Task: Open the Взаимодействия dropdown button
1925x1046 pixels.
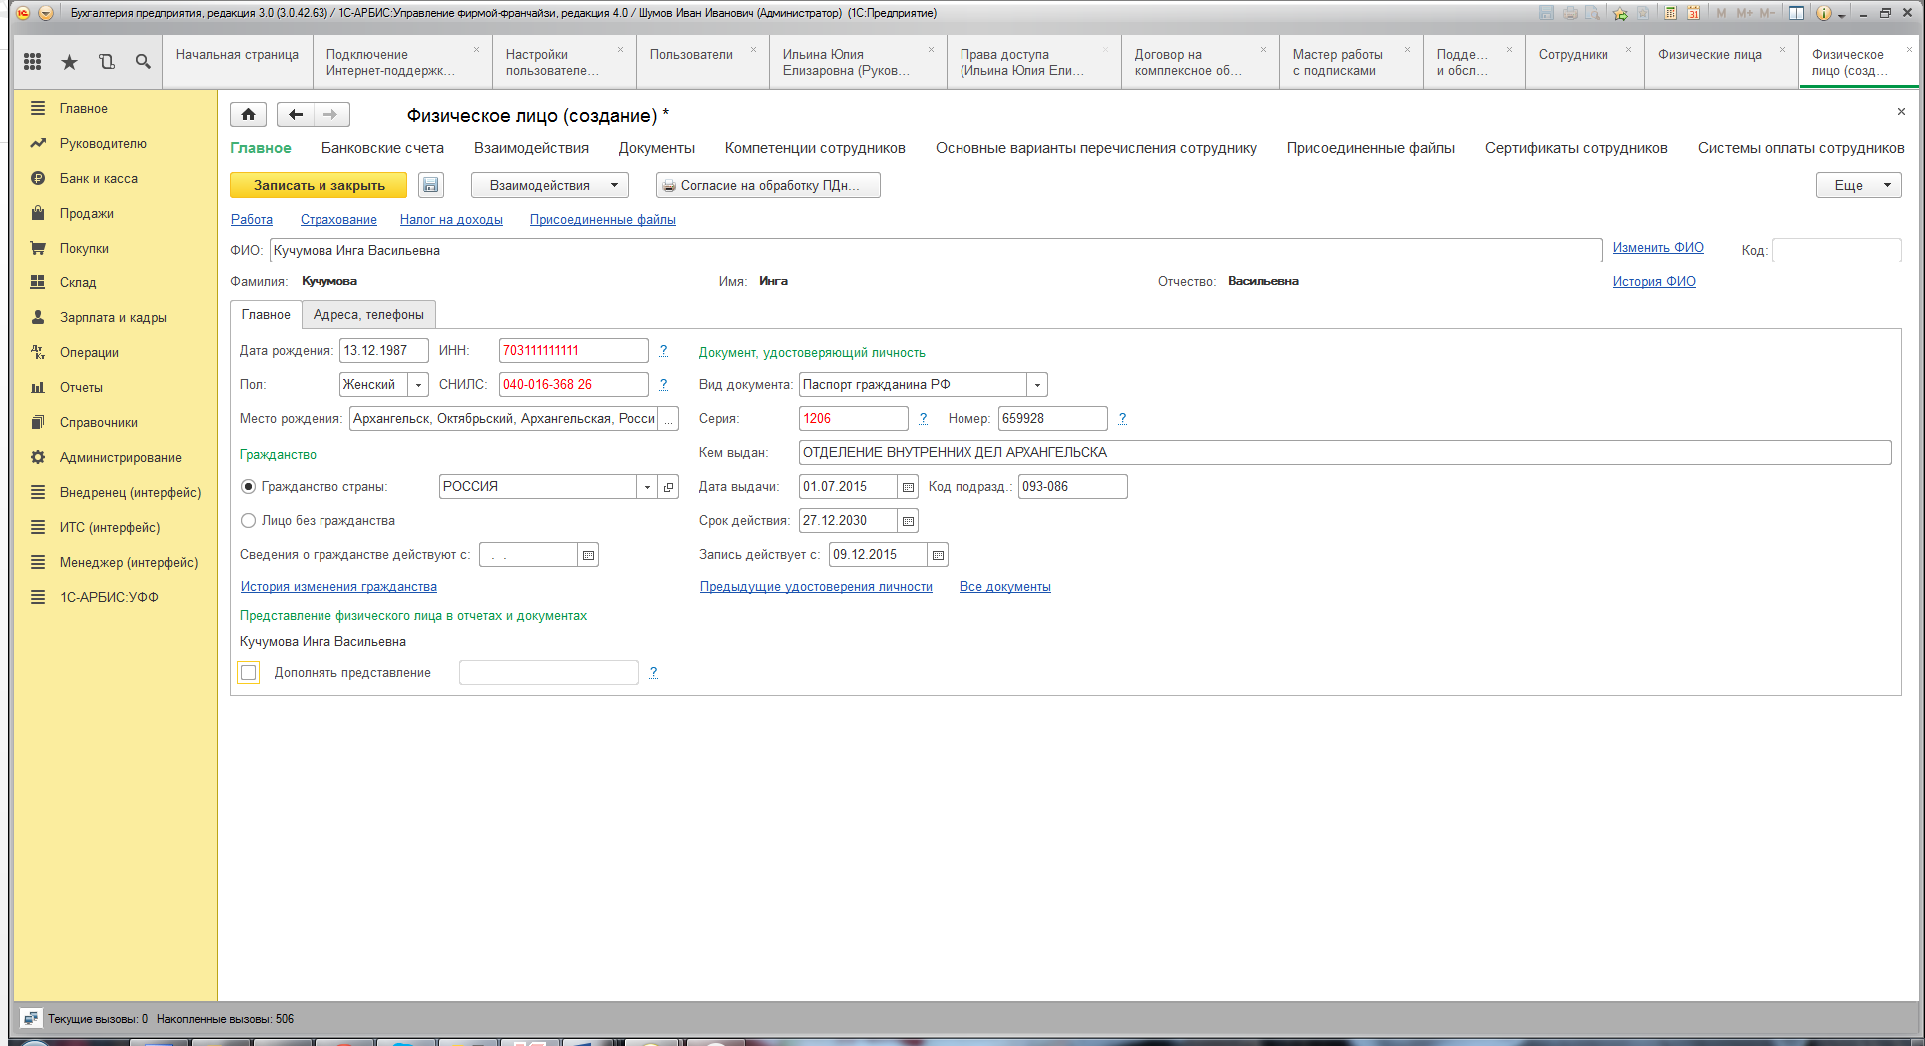Action: [550, 185]
